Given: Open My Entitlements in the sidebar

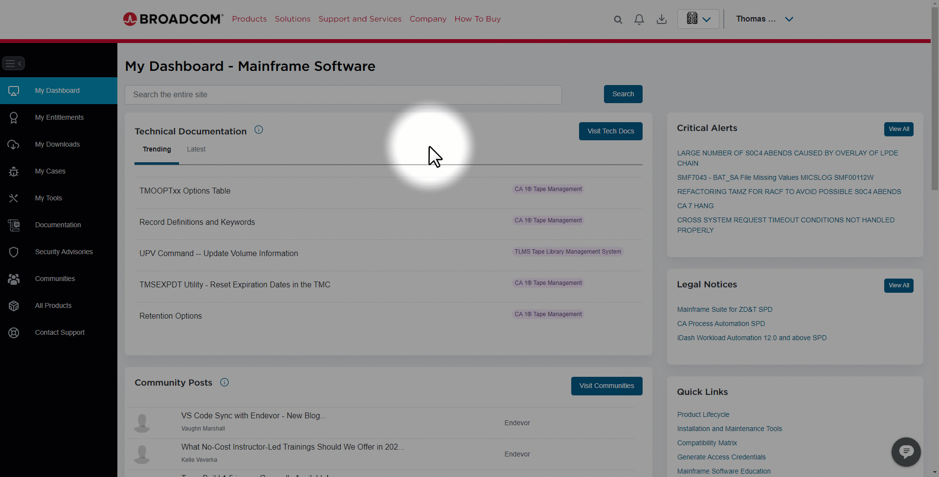Looking at the screenshot, I should 59,118.
